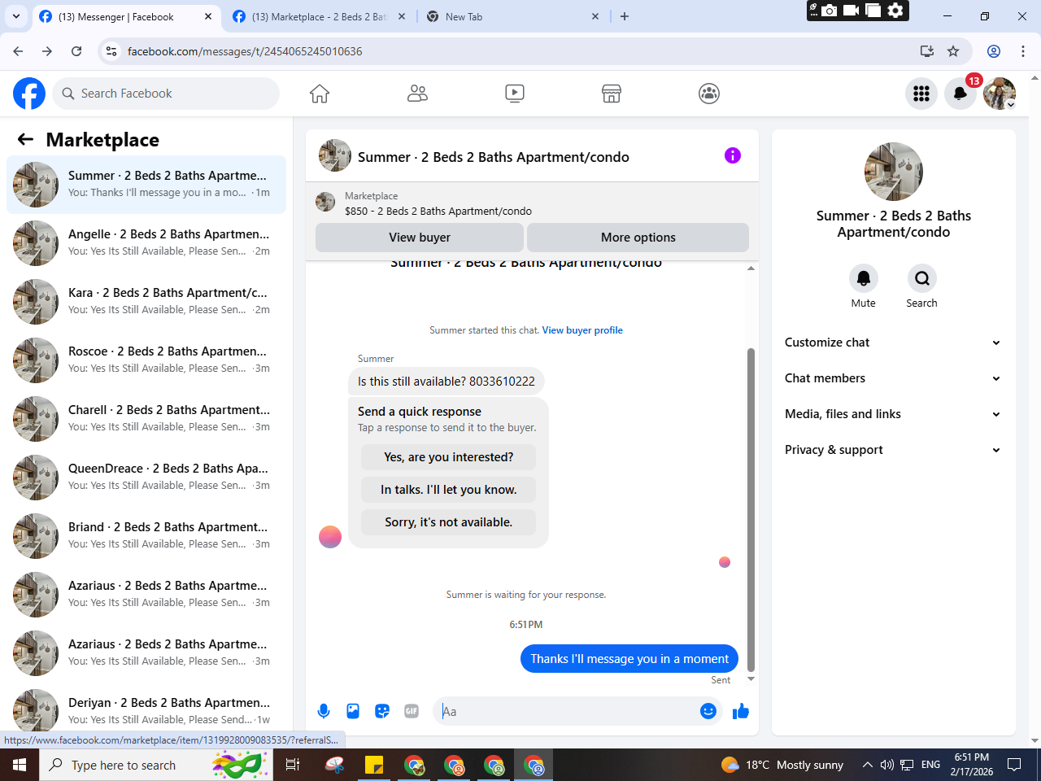
Task: Open Briand's conversation in the list
Action: point(146,535)
